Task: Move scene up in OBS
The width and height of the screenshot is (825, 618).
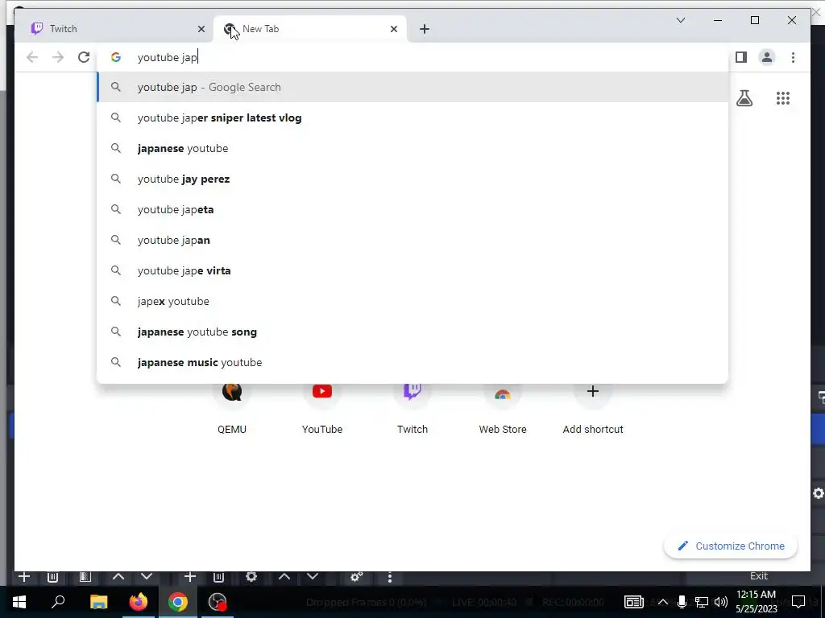Action: pyautogui.click(x=118, y=577)
